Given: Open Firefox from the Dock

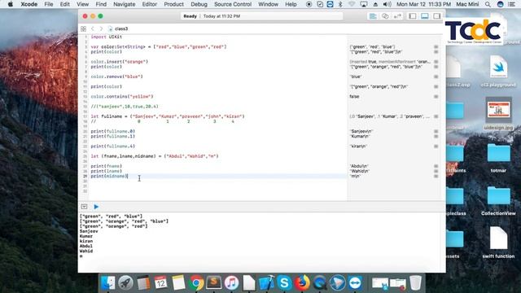Looking at the screenshot, I should pos(302,283).
